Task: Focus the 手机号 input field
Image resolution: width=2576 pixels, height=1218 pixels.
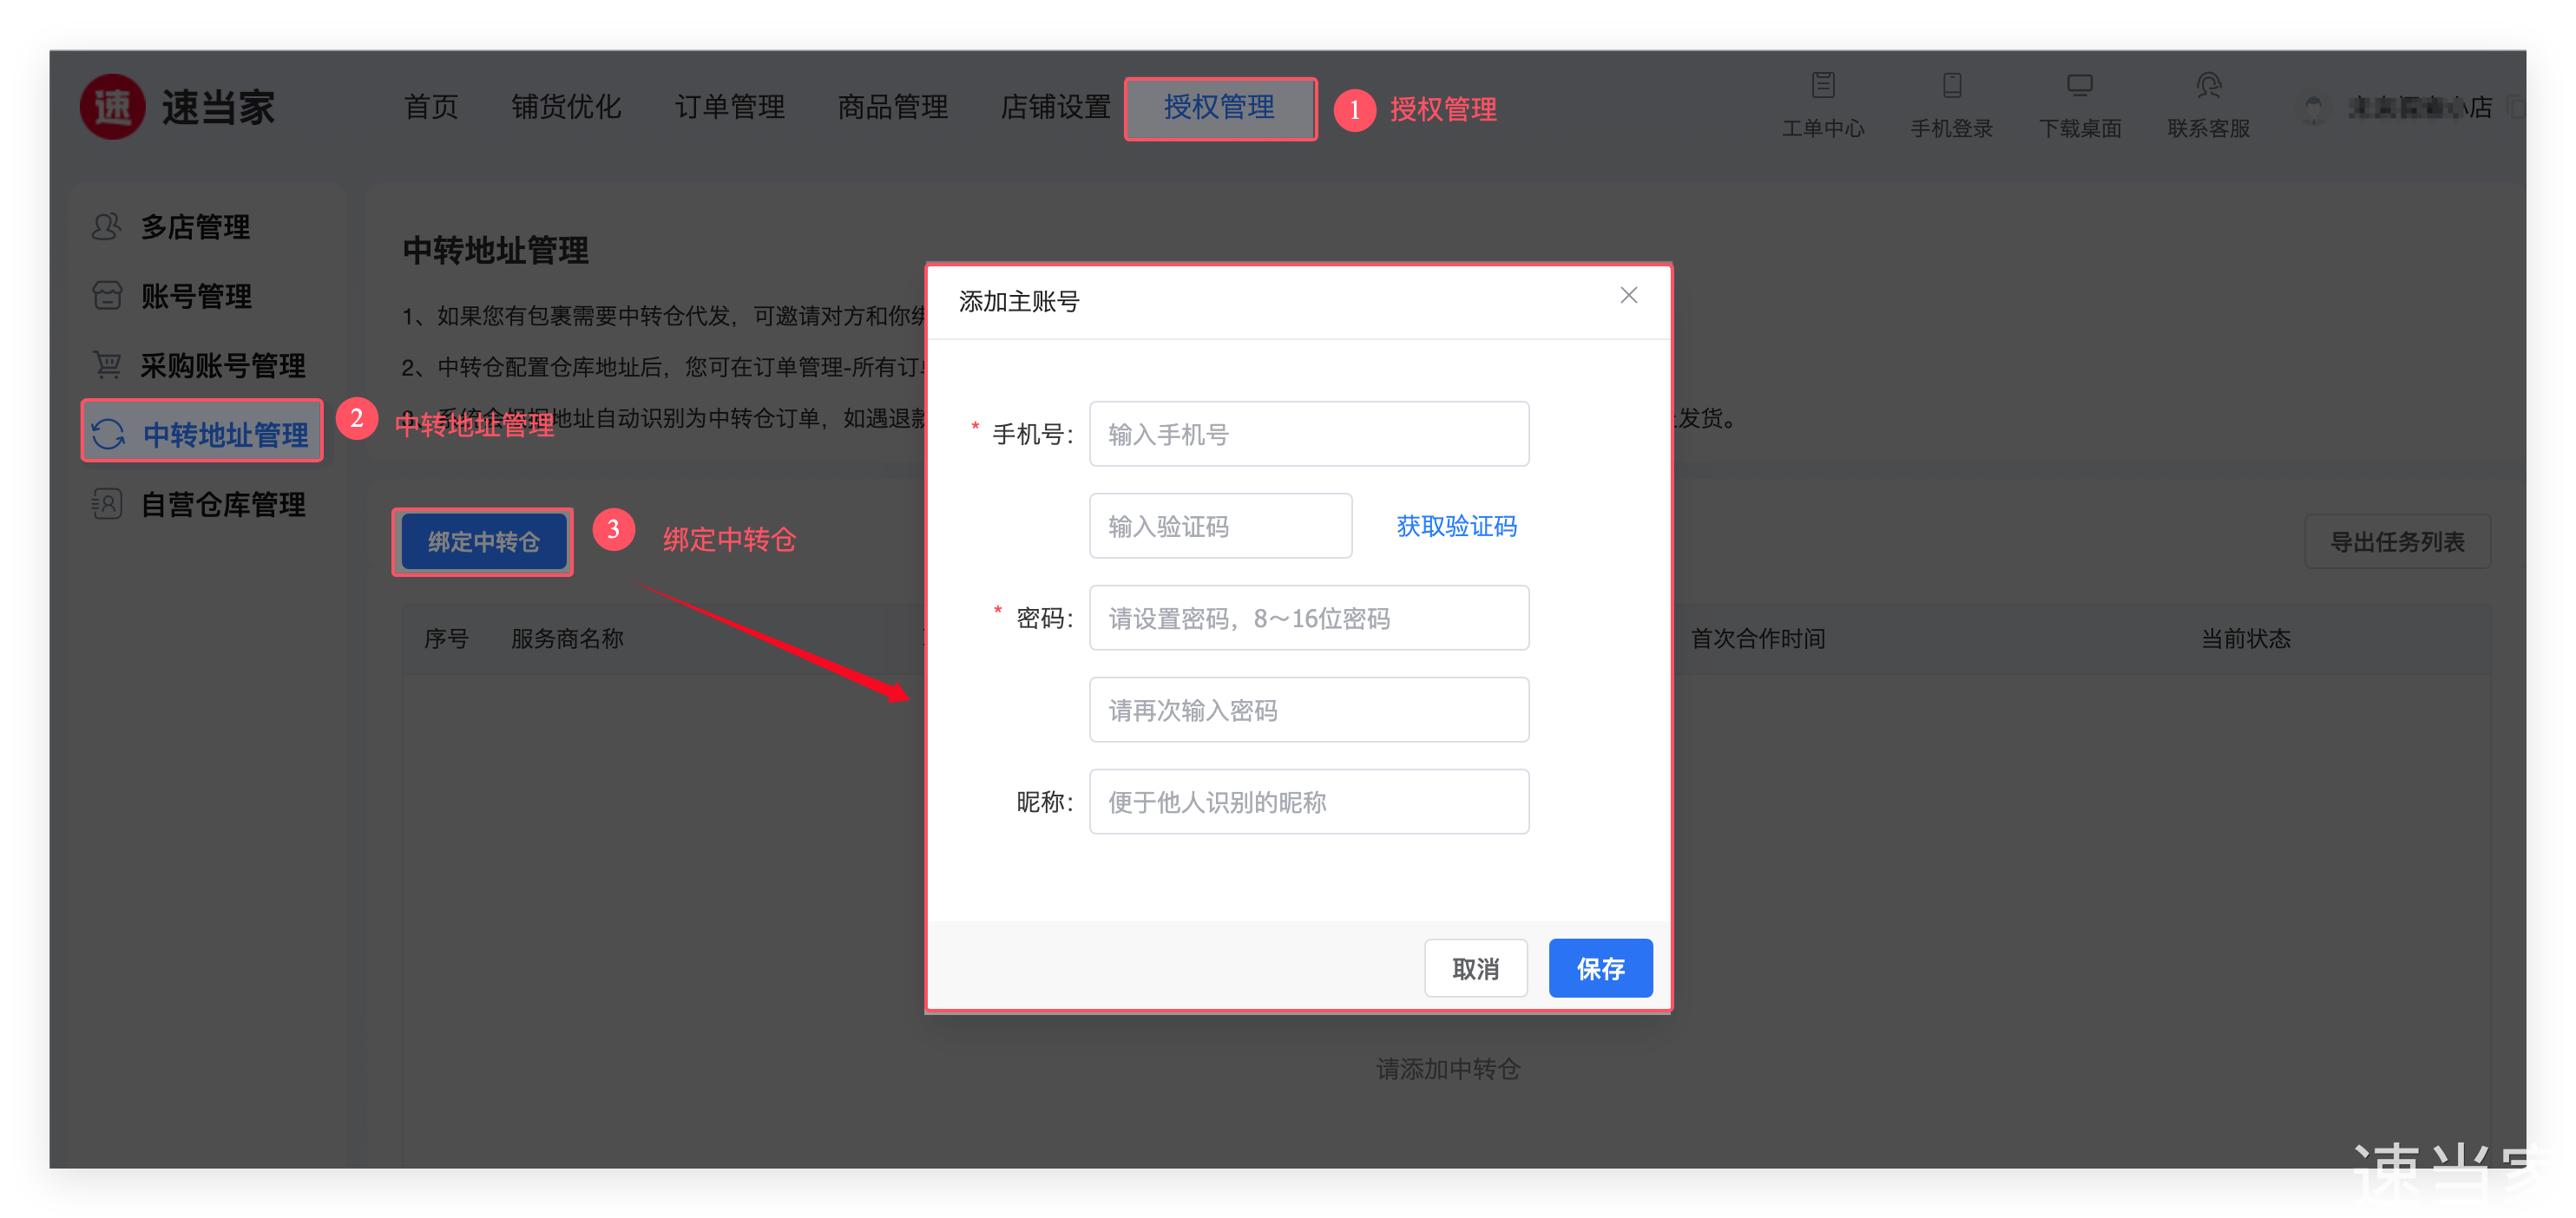Action: (x=1308, y=435)
